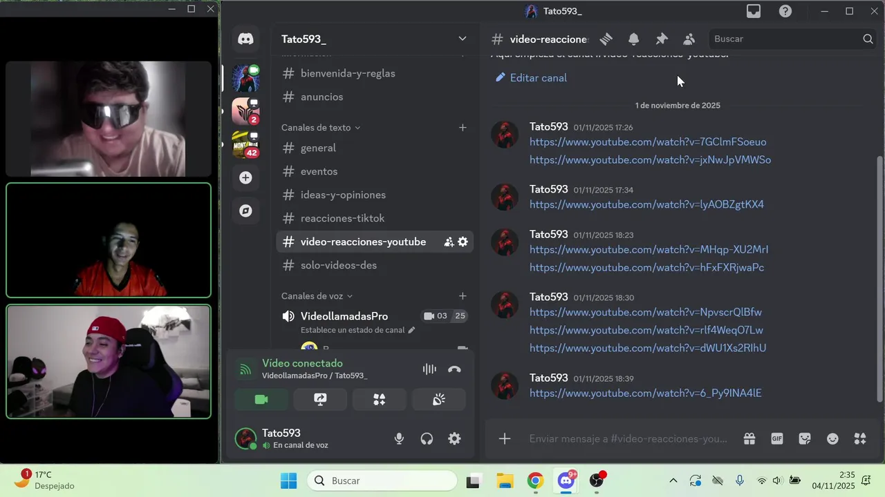Open the emoji picker

coord(832,439)
